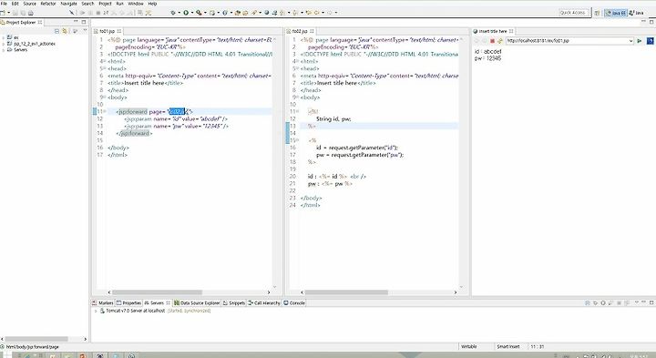
Task: Select the Insert title here browser tab
Action: [x=493, y=31]
